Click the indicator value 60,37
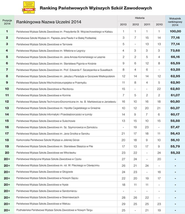 [x=175, y=108]
